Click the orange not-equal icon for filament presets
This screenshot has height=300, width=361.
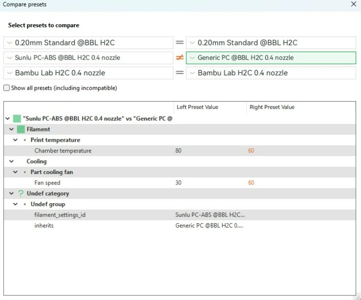click(180, 58)
